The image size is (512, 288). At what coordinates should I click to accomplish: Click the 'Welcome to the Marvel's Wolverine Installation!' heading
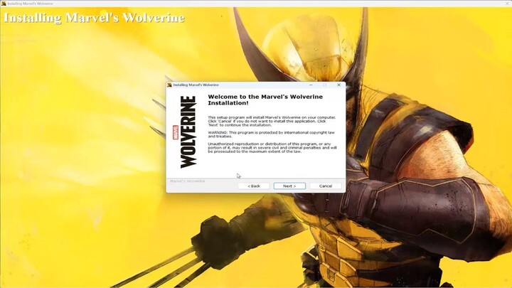(265, 100)
